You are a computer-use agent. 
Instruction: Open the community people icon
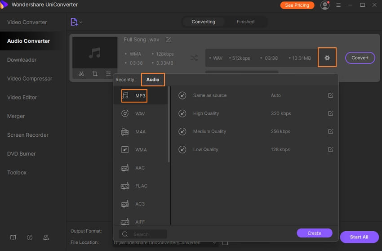coord(46,238)
